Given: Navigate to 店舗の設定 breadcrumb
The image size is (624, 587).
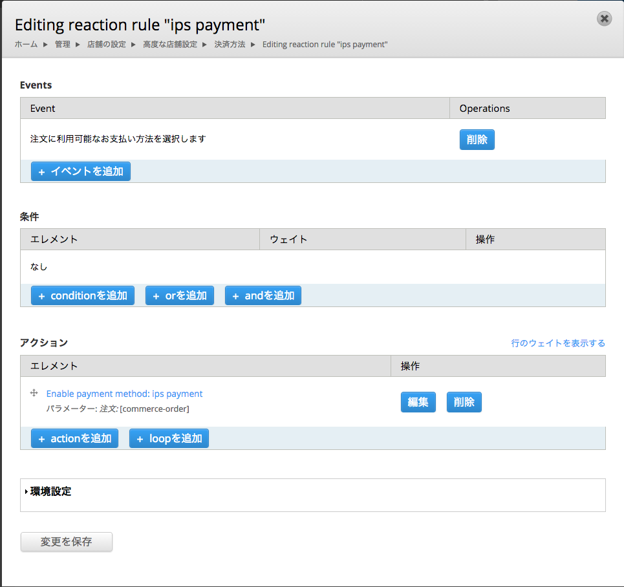Looking at the screenshot, I should coord(107,45).
